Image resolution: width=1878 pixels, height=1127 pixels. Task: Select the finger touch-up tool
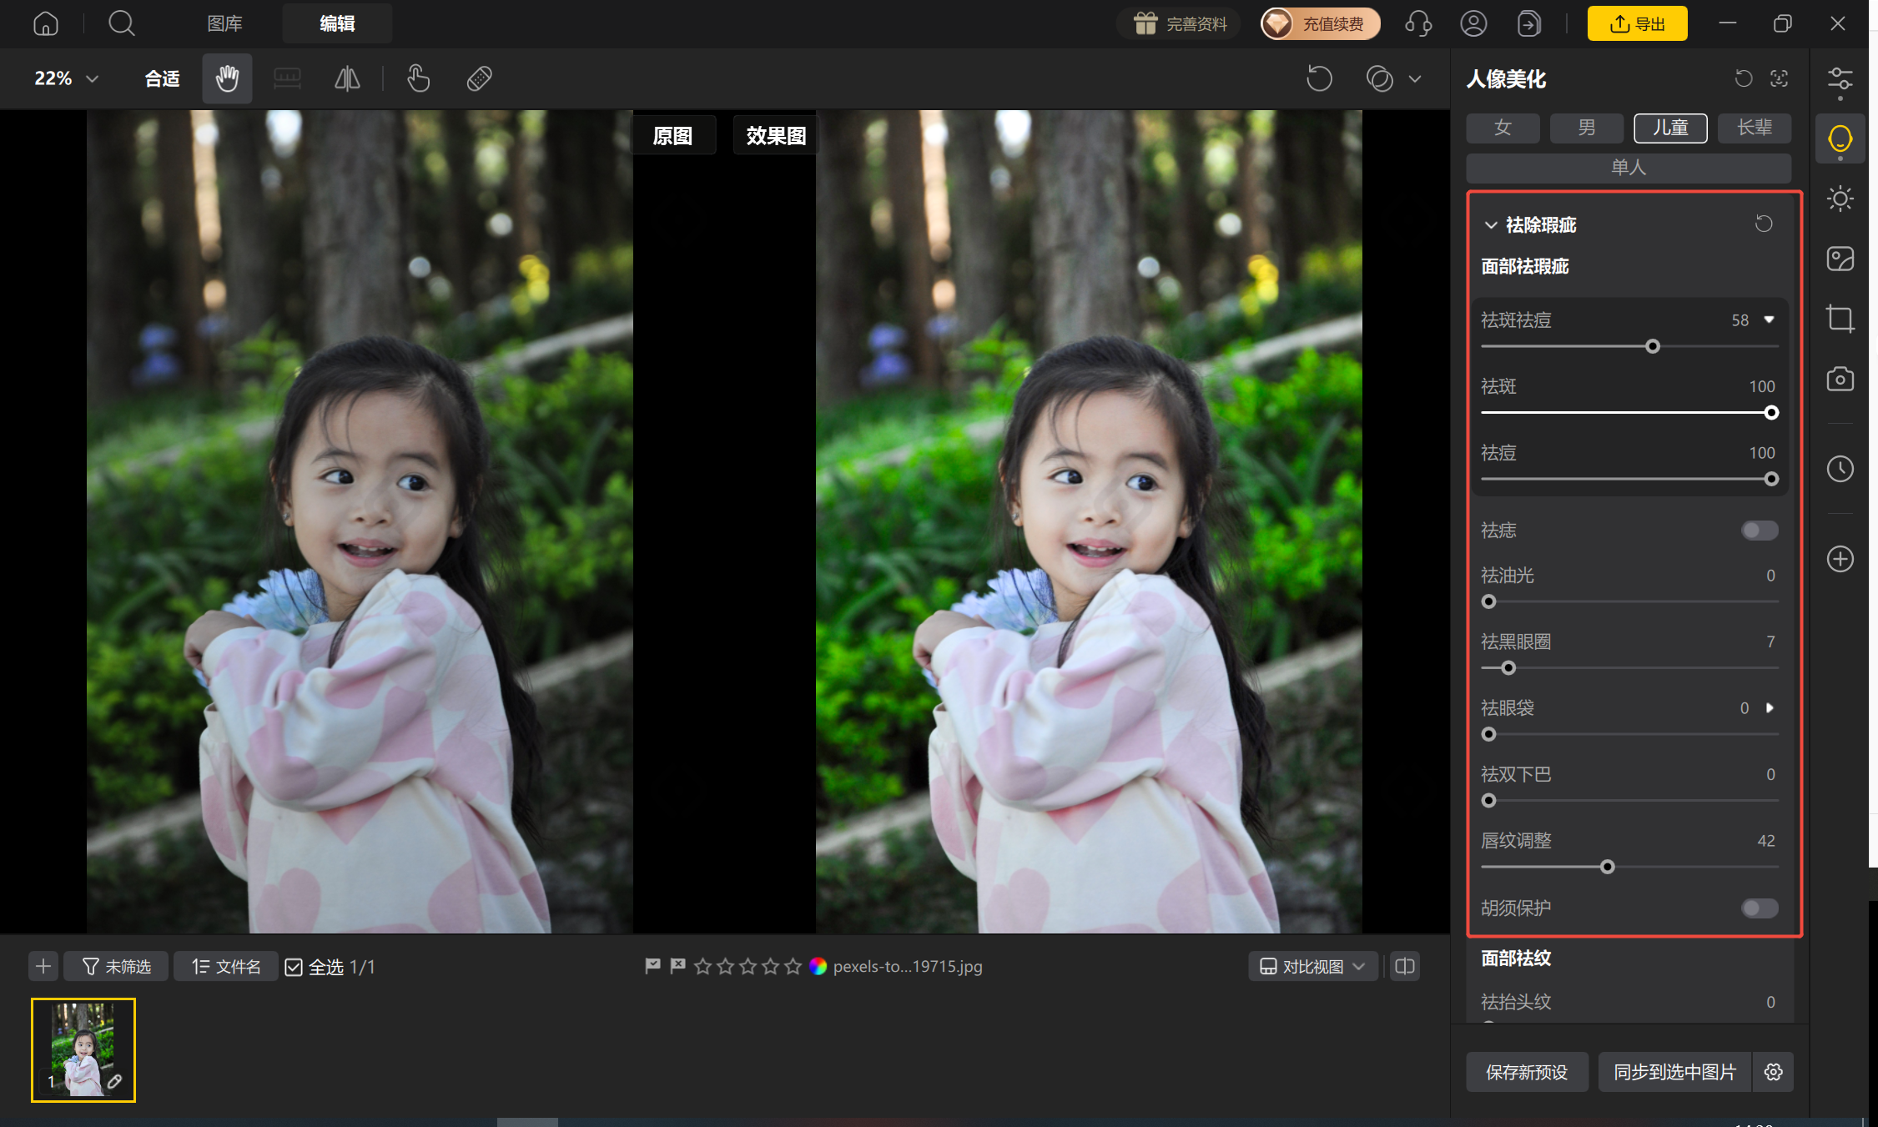[418, 78]
